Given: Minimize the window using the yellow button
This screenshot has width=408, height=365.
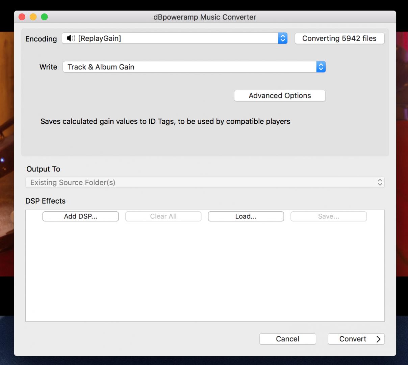Looking at the screenshot, I should [x=33, y=17].
